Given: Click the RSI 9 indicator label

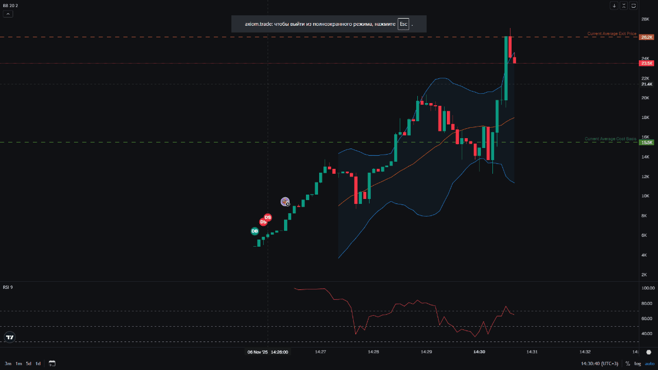Looking at the screenshot, I should click(x=8, y=287).
